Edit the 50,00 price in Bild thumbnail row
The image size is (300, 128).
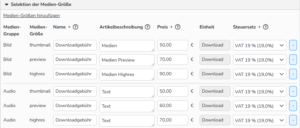[173, 45]
